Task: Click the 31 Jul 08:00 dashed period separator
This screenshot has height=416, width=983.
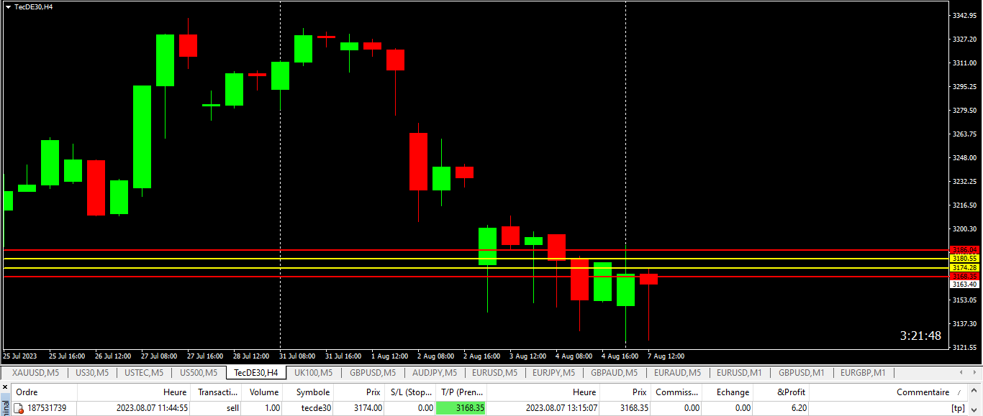Action: click(280, 180)
